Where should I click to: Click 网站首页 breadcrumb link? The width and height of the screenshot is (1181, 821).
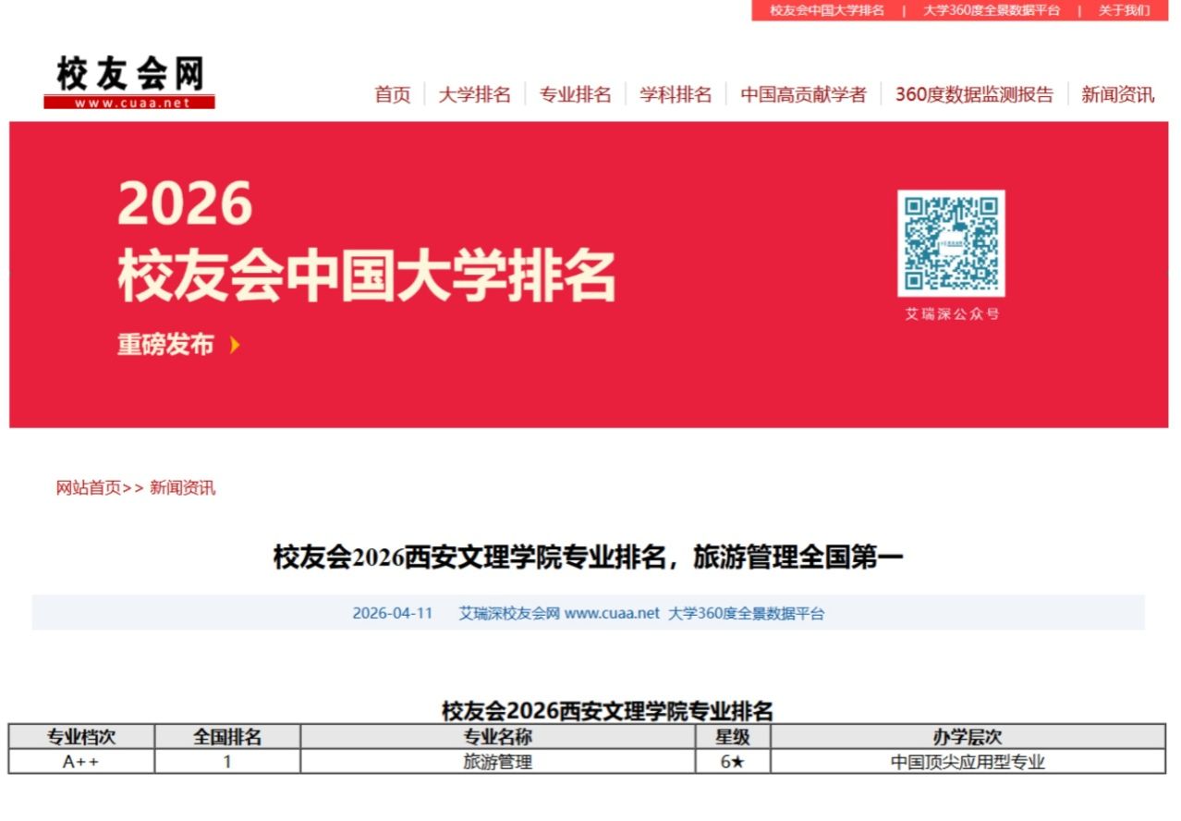89,488
